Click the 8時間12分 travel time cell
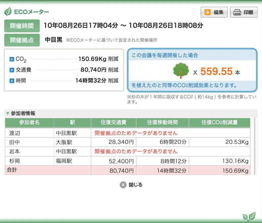262x223 pixels. point(162,161)
